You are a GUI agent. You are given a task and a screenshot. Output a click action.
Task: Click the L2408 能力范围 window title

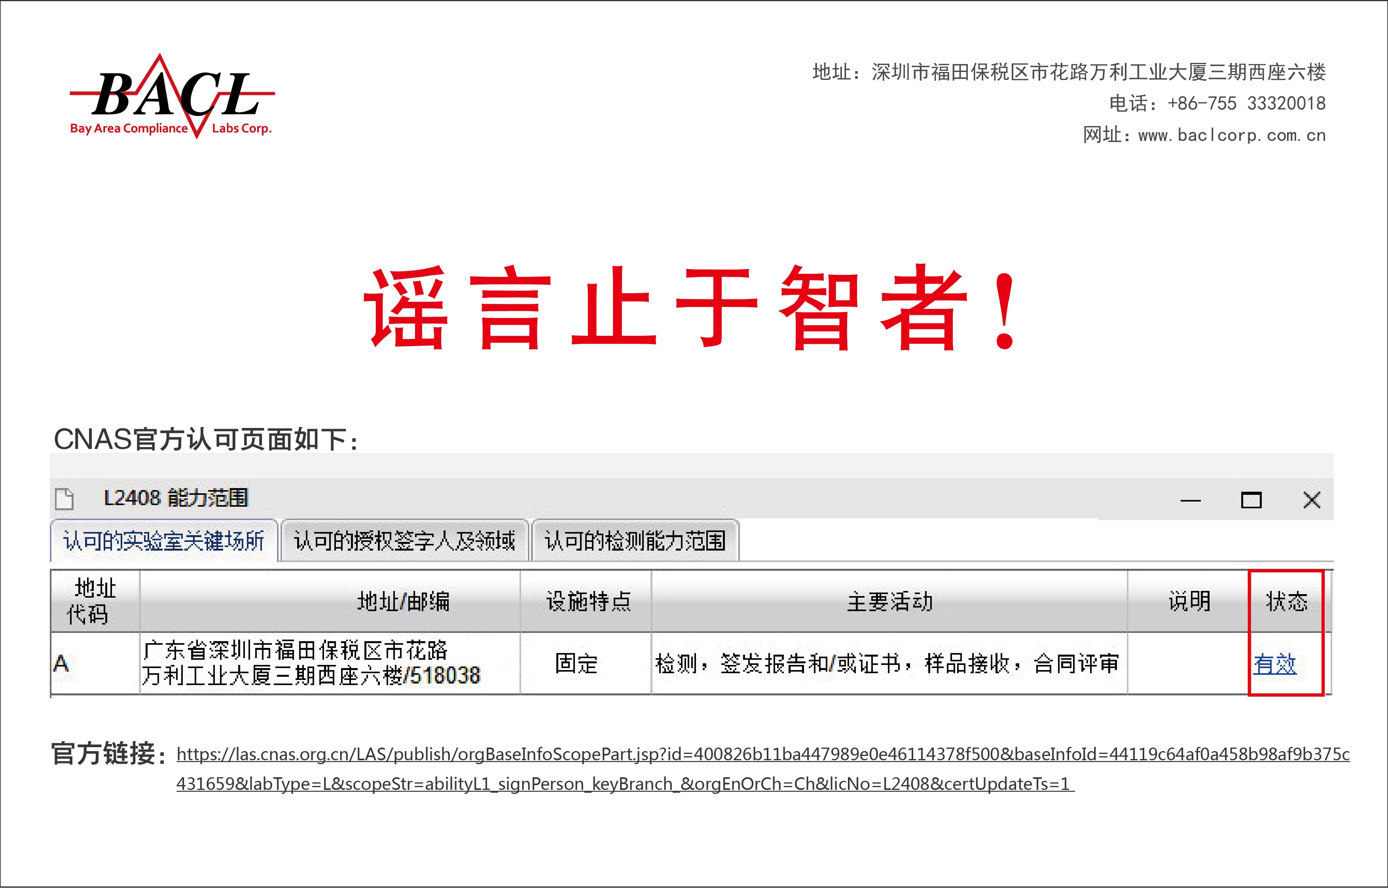click(x=176, y=498)
